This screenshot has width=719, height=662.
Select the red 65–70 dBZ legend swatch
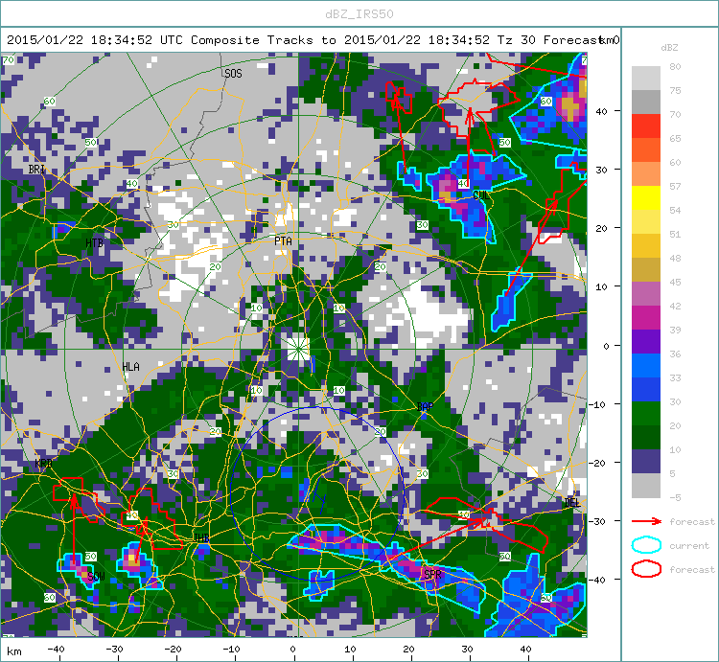(x=645, y=126)
